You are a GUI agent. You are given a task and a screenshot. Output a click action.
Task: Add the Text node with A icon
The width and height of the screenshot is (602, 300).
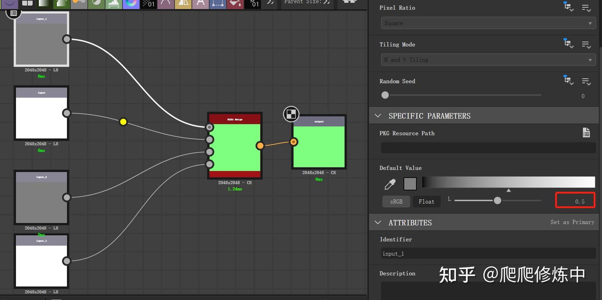tap(200, 4)
